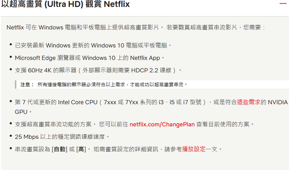Screen dimensions: 289x170
Task: Select the bullet about 已安裝最新 Windows 更新
Action: [93, 45]
